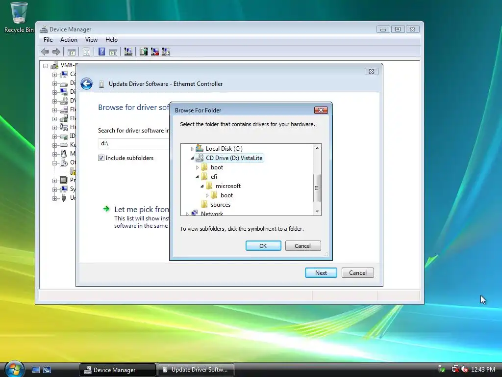Collapse the microsoft folder node
This screenshot has height=377, width=502.
pos(202,186)
